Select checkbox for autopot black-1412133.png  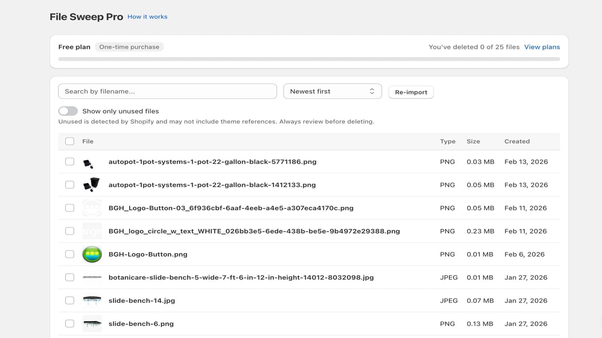coord(70,185)
